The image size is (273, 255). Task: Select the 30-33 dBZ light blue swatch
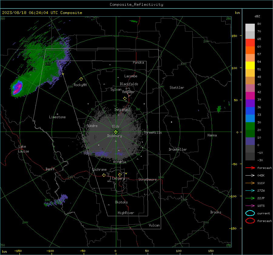pyautogui.click(x=250, y=118)
